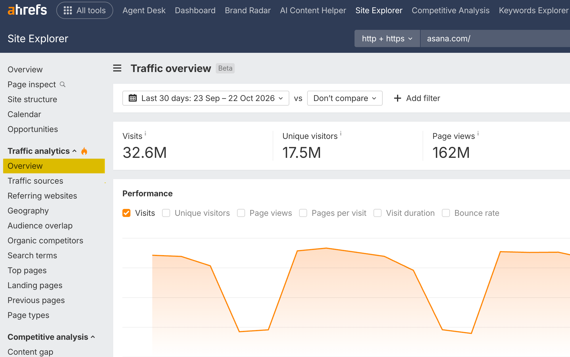Viewport: 570px width, 357px height.
Task: Open Geography in sidebar
Action: coord(28,211)
